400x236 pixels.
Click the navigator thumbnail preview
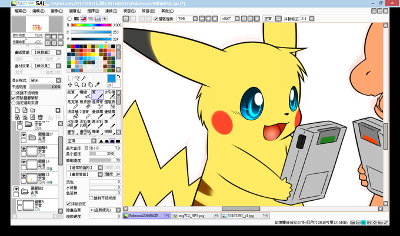[38, 25]
